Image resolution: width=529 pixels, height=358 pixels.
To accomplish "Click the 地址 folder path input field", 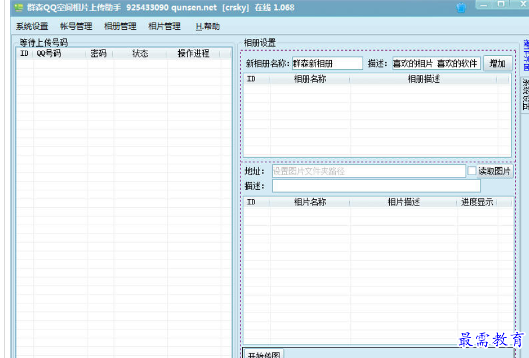I will (x=369, y=171).
